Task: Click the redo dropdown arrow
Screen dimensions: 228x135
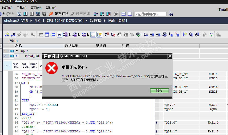Action: pos(13,14)
